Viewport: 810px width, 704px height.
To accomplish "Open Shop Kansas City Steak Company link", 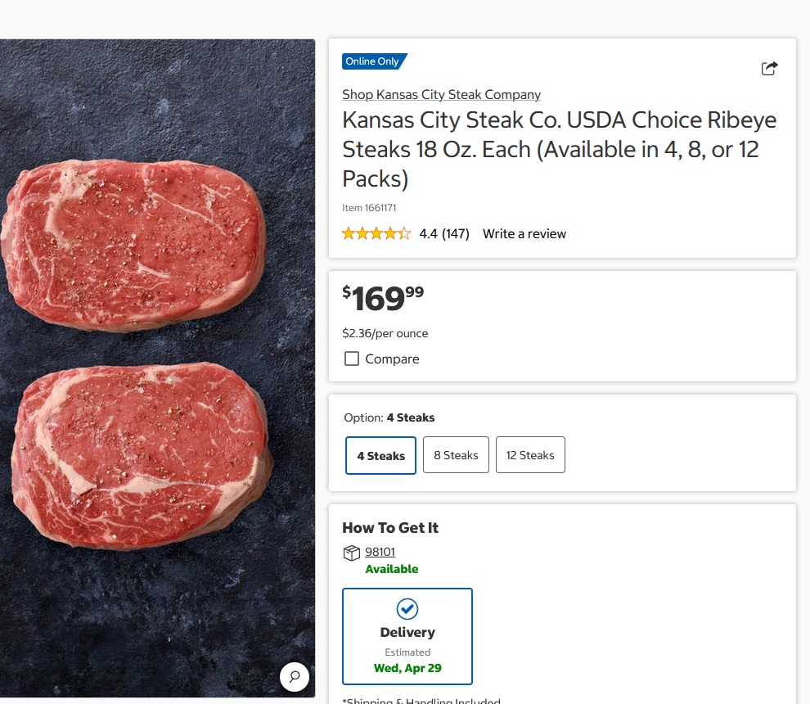I will coord(441,95).
